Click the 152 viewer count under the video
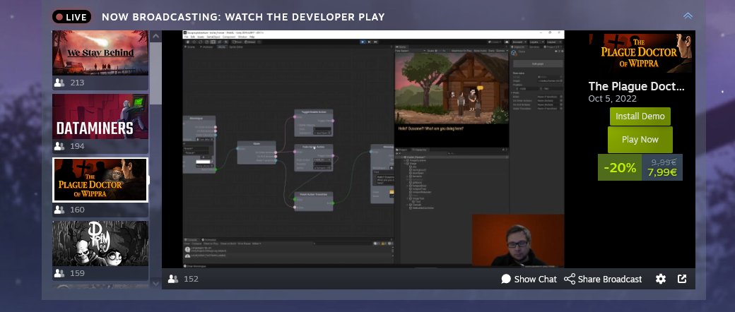 pos(191,280)
